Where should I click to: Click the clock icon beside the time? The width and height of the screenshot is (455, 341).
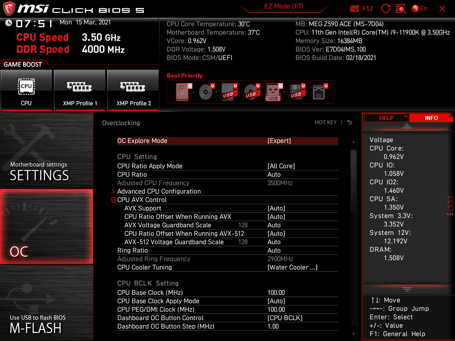pyautogui.click(x=9, y=23)
